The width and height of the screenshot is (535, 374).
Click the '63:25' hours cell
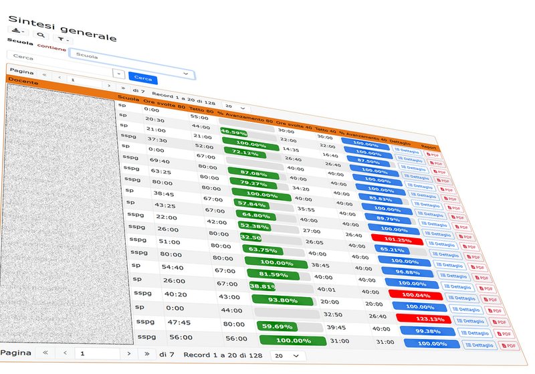tap(161, 171)
